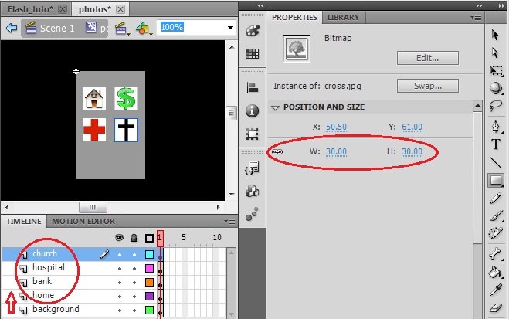This screenshot has width=509, height=319.
Task: Select the Brush tool
Action: [x=496, y=215]
